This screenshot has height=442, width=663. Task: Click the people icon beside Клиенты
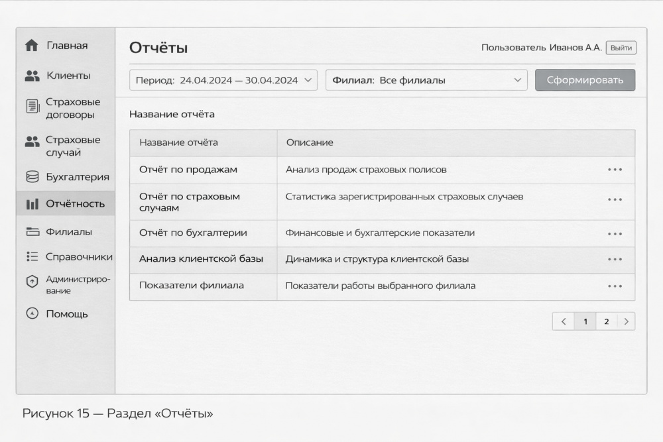[32, 76]
